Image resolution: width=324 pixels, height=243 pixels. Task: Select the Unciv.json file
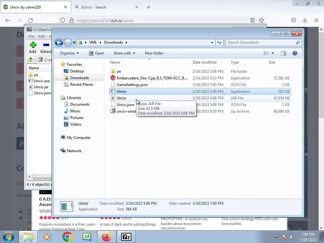coord(125,104)
